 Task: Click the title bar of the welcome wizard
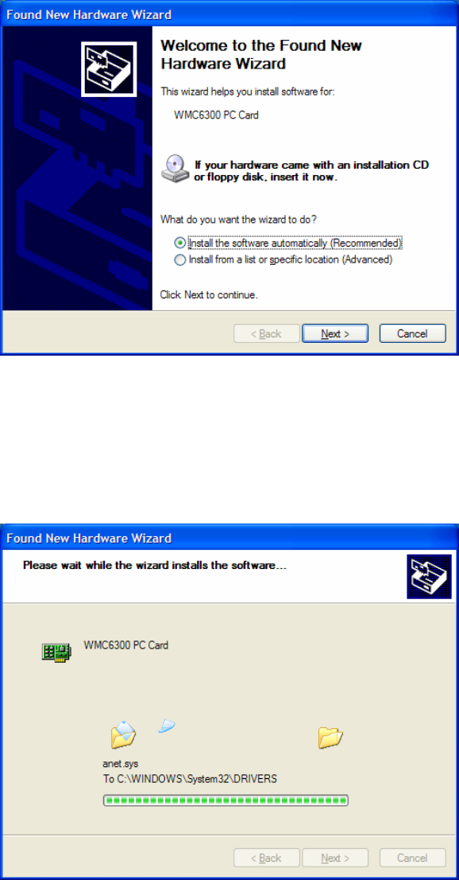point(229,14)
